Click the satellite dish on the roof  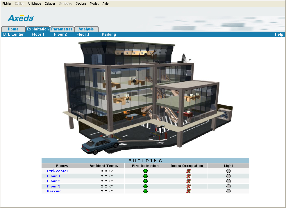[x=185, y=58]
